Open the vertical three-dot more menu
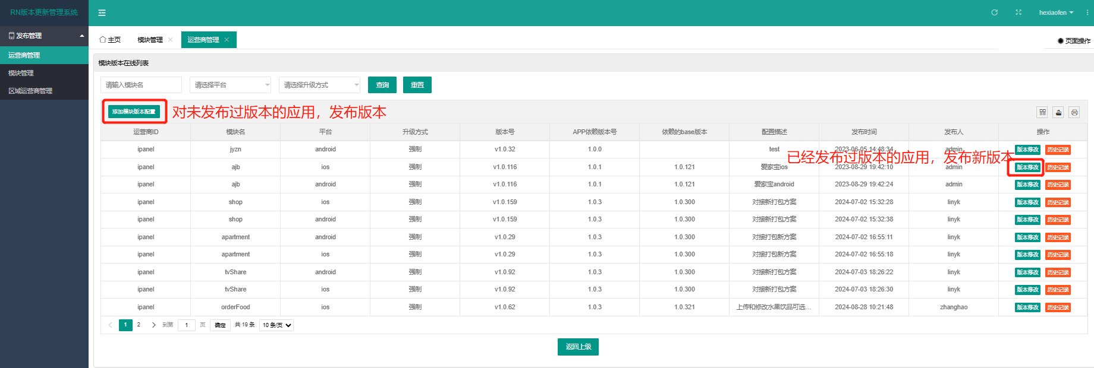 pos(1087,12)
